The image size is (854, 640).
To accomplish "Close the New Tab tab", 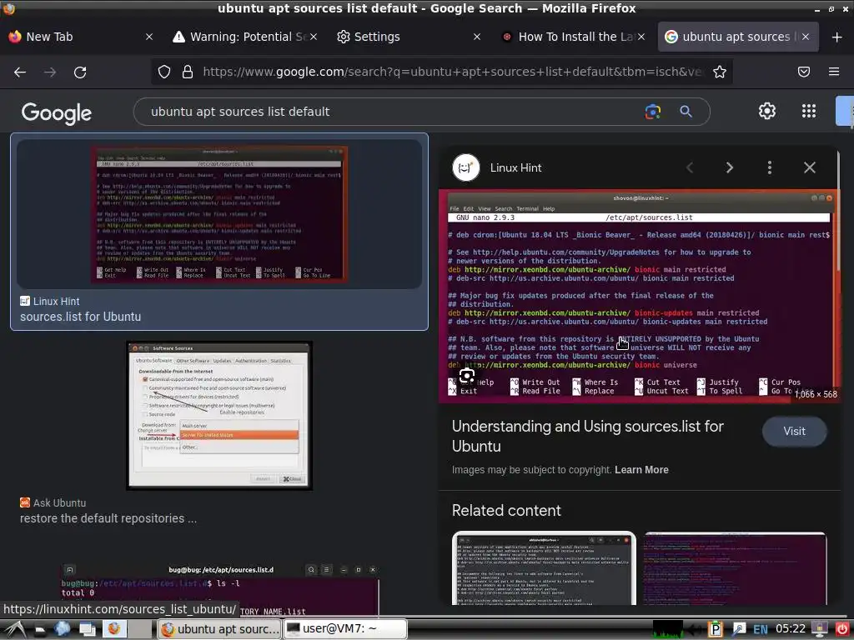I will [149, 37].
